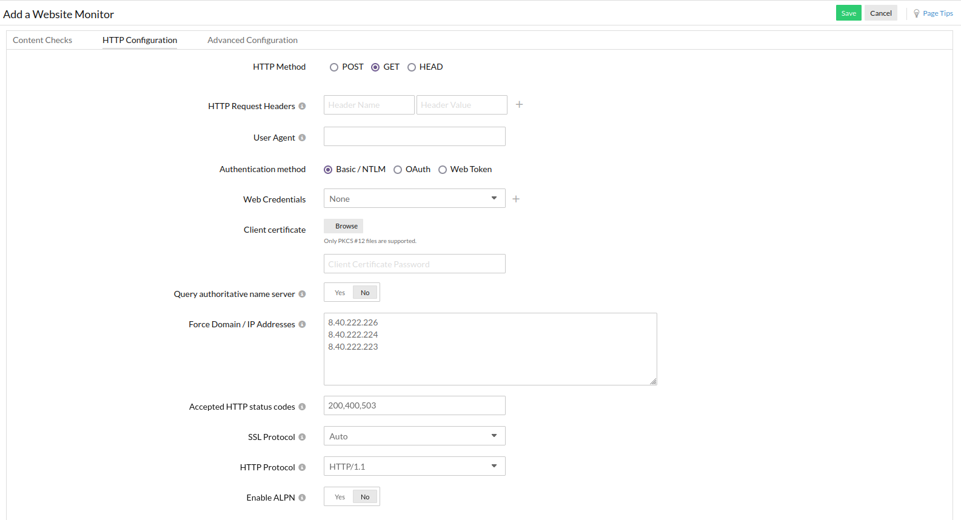Click info icon next to Force Domain/IP Addresses
Image resolution: width=961 pixels, height=520 pixels.
(302, 324)
